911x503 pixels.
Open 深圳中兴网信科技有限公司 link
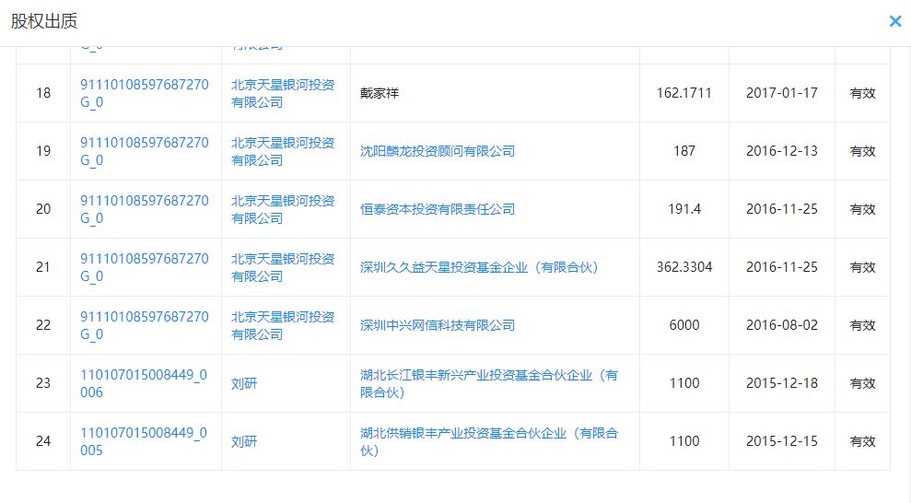coord(438,325)
